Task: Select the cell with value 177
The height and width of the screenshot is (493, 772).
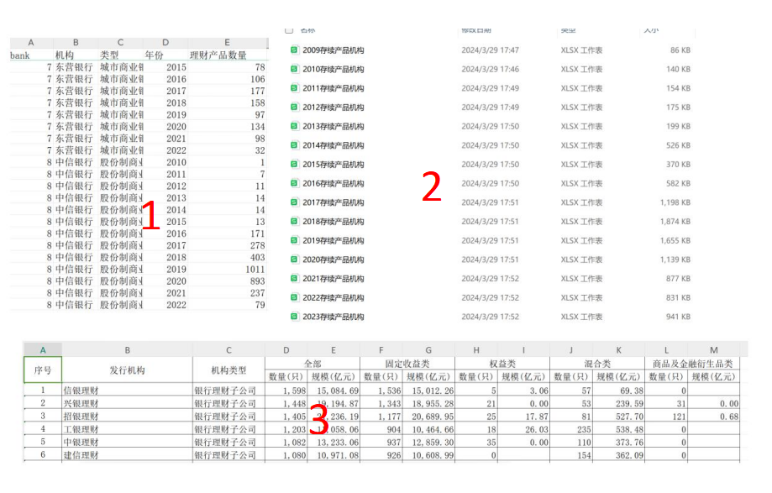Action: (x=227, y=91)
